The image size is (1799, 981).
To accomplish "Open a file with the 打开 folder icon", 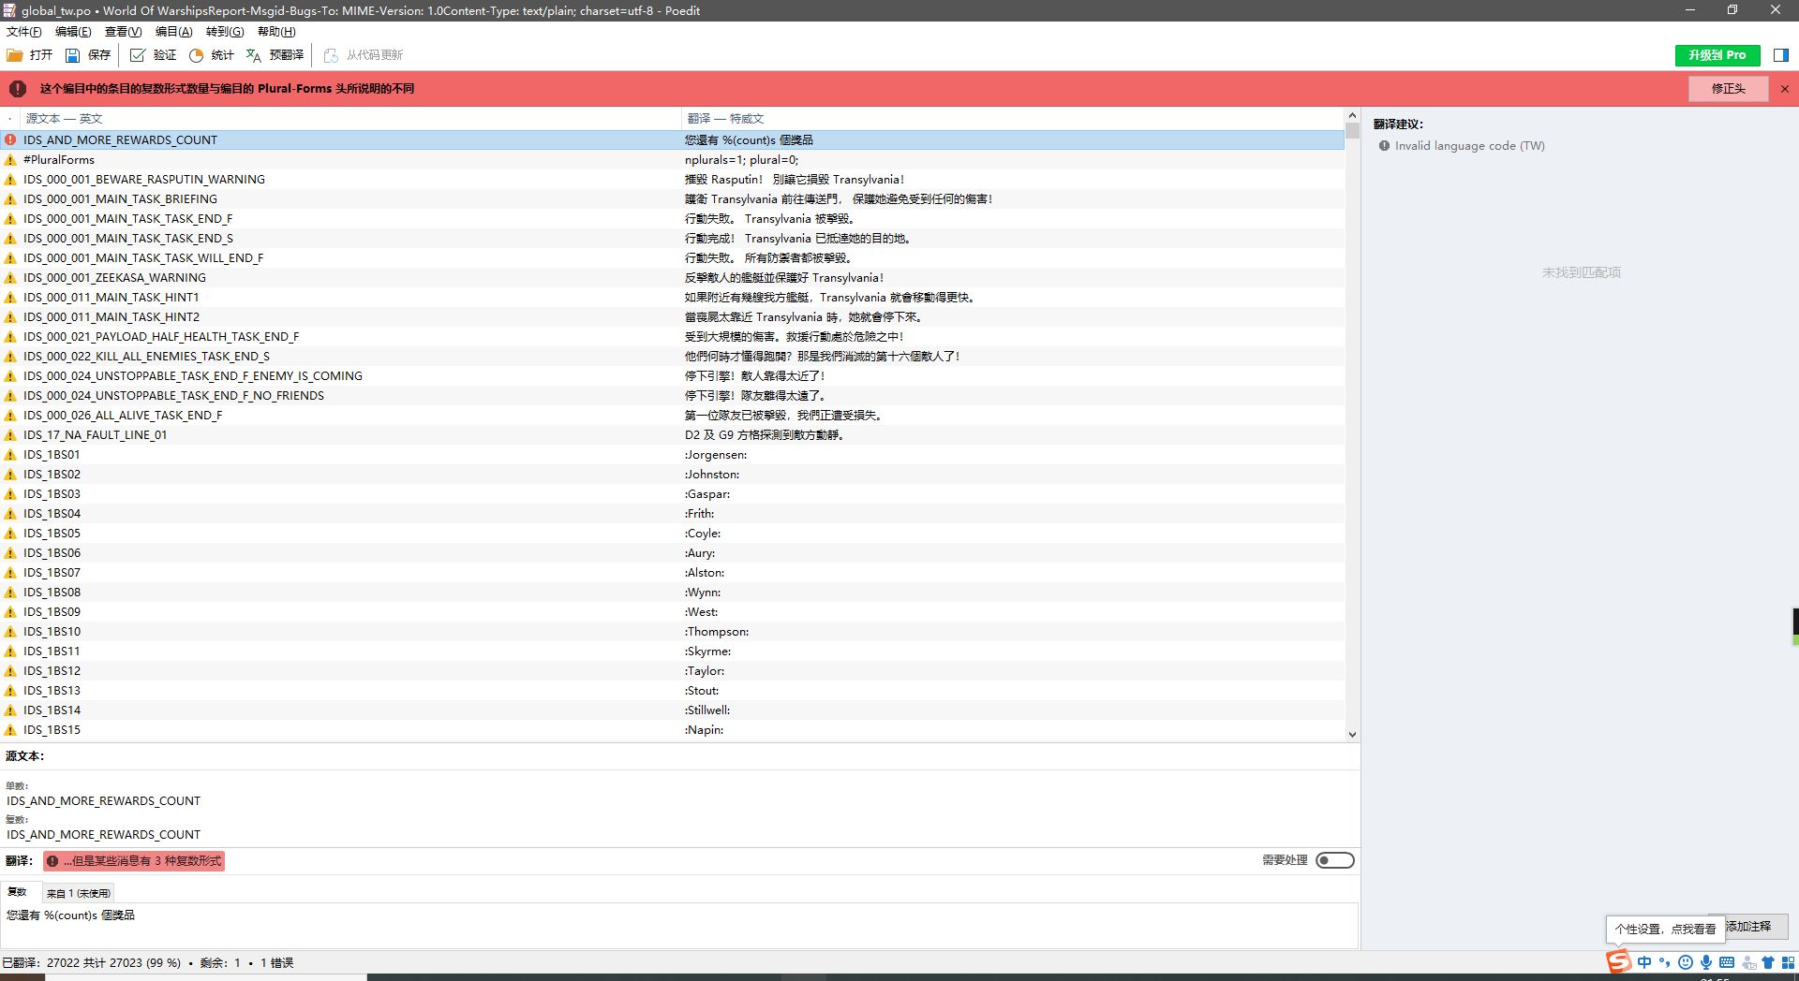I will point(15,55).
